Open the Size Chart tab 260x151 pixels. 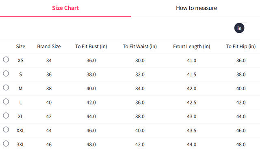pos(65,8)
